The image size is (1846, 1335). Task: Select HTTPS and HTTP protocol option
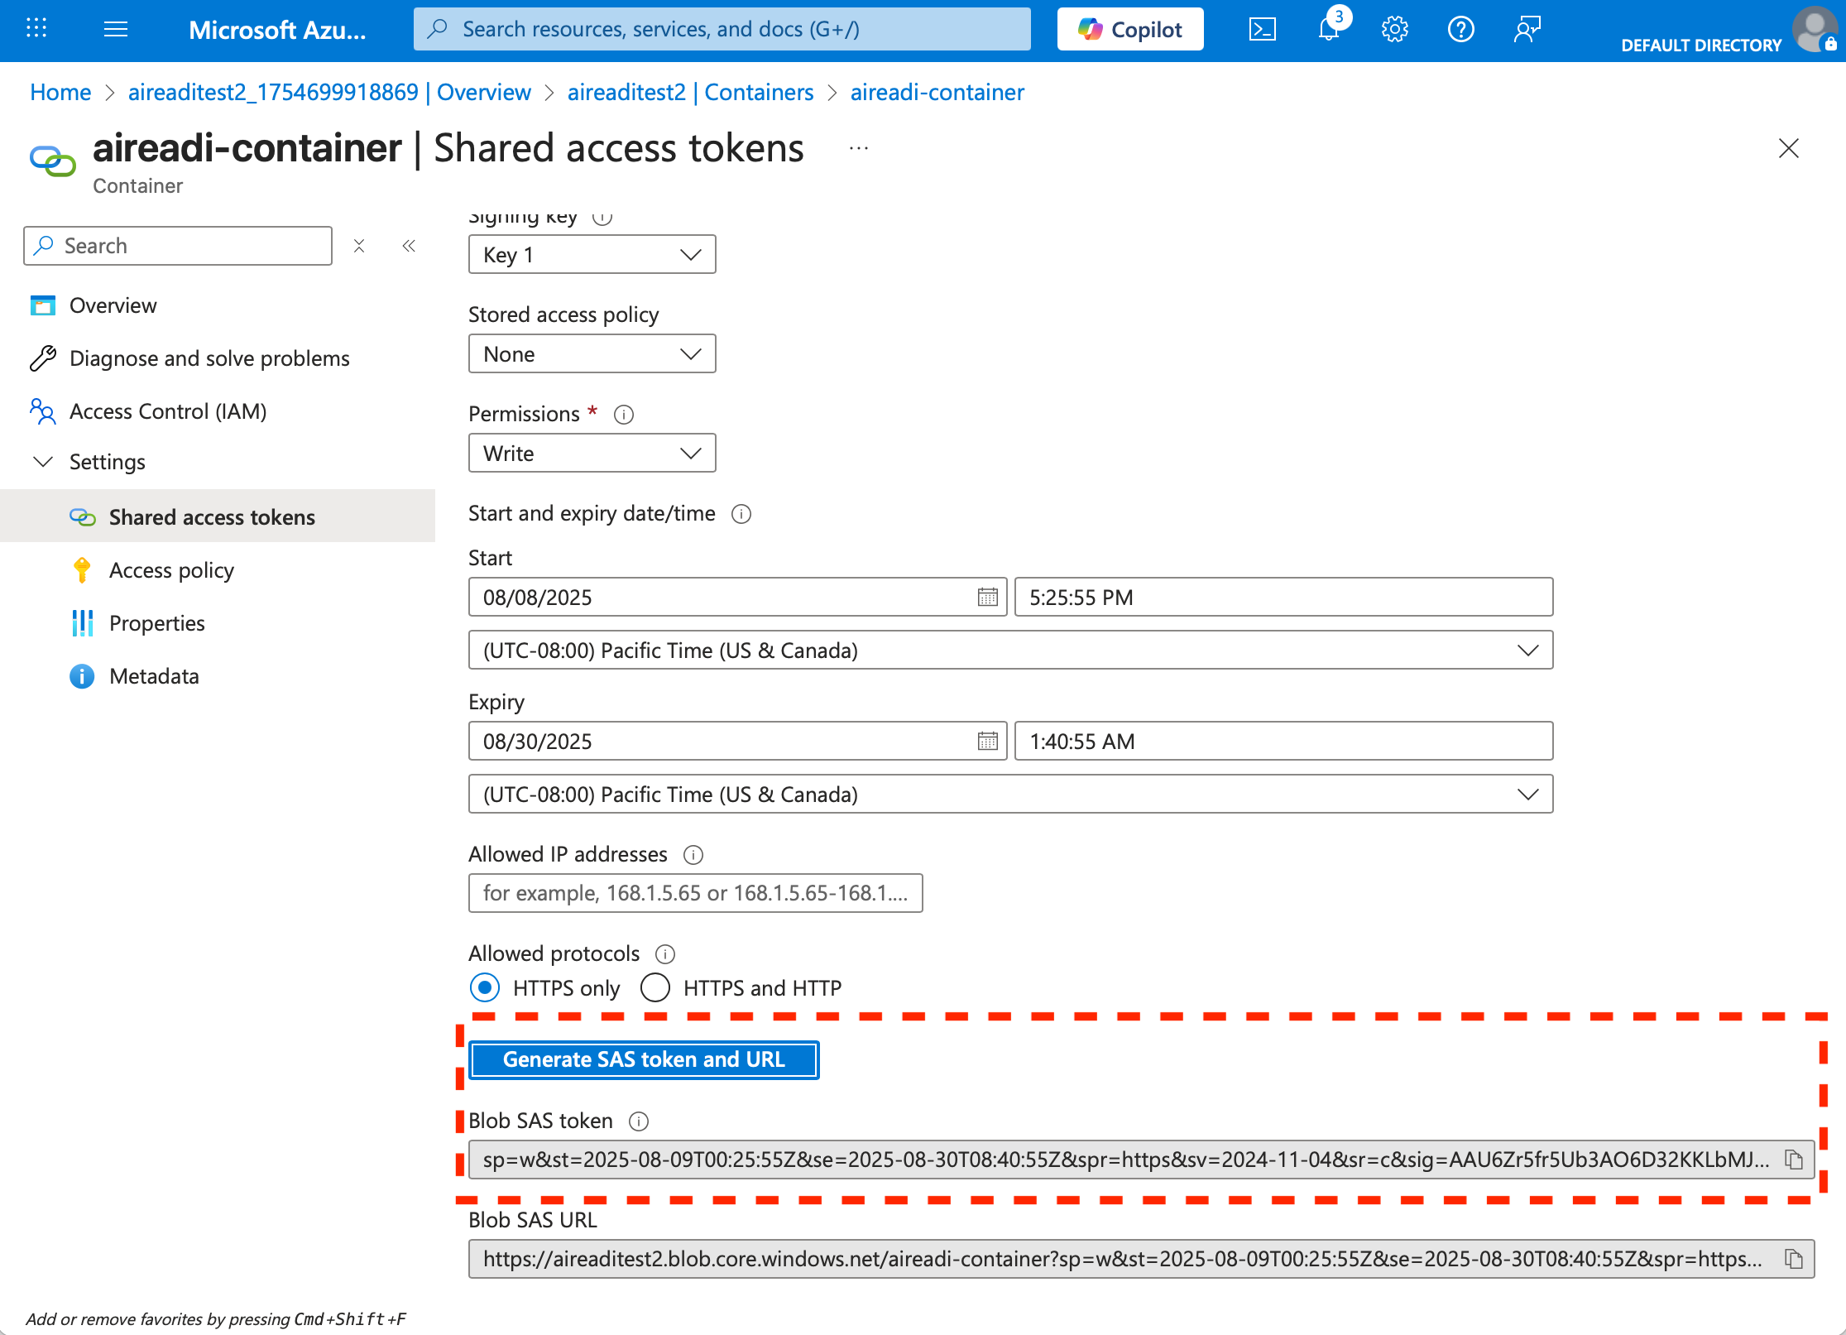(x=655, y=987)
